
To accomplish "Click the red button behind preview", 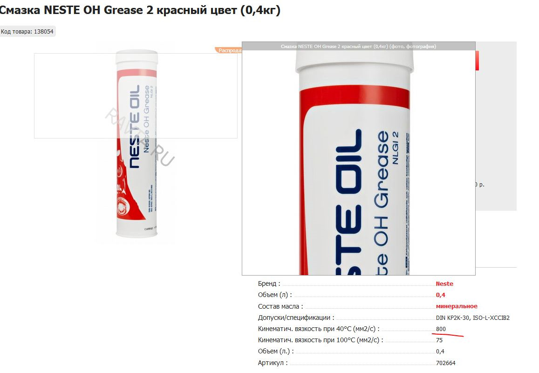I will click(477, 61).
